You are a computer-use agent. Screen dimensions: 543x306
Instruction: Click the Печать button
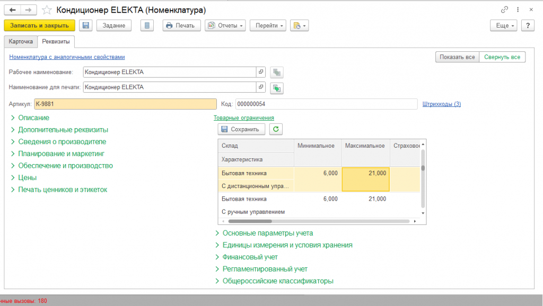click(181, 25)
